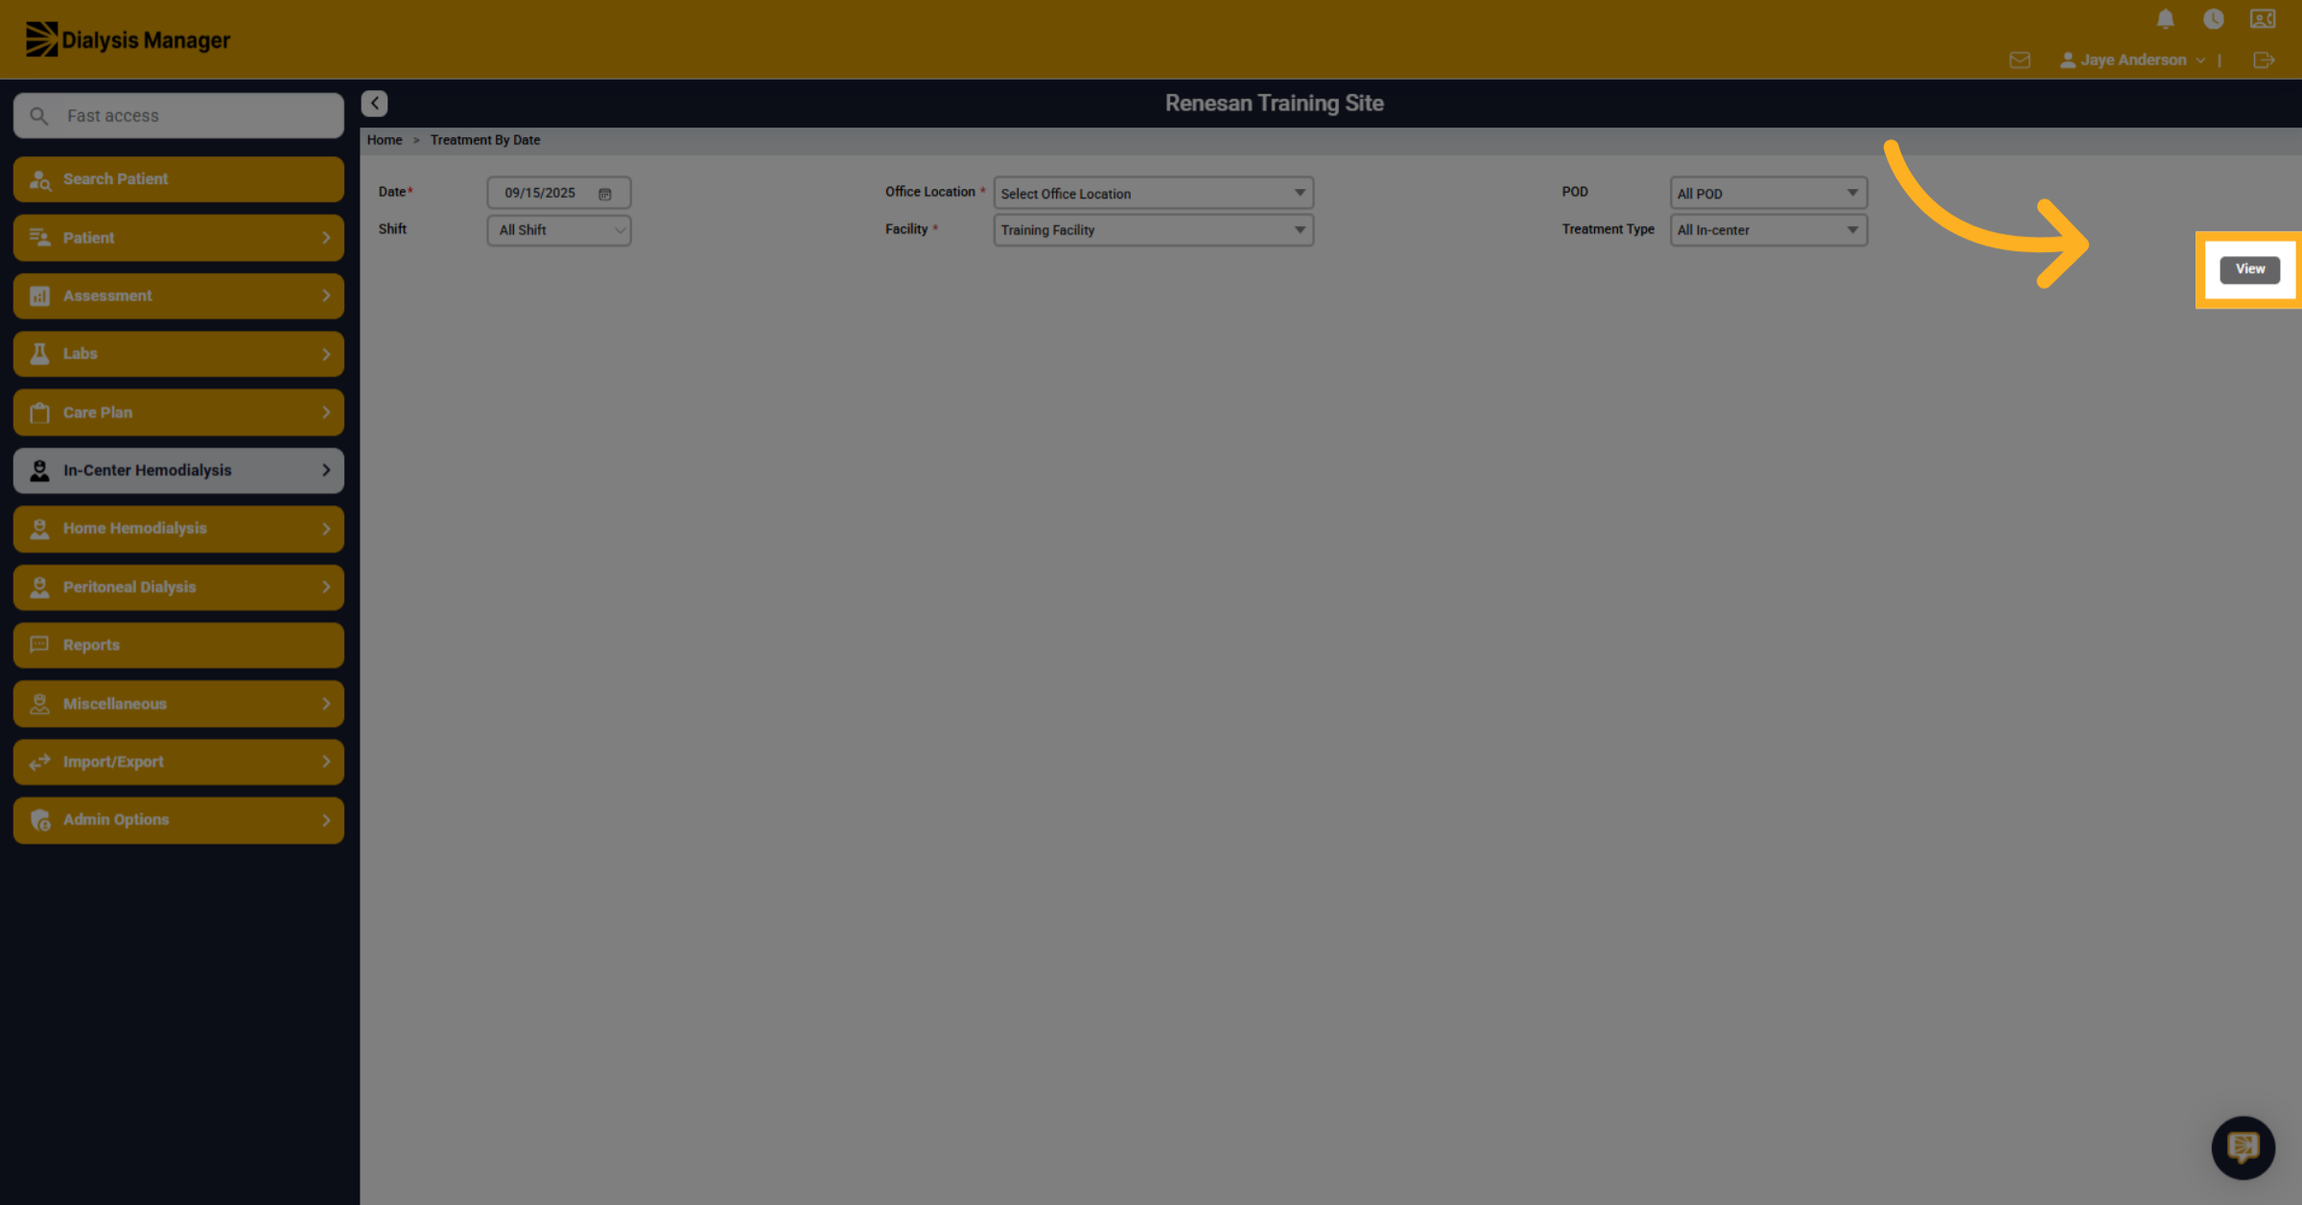Open the Treatment Type dropdown
Screen dimensions: 2302x1205
1769,230
